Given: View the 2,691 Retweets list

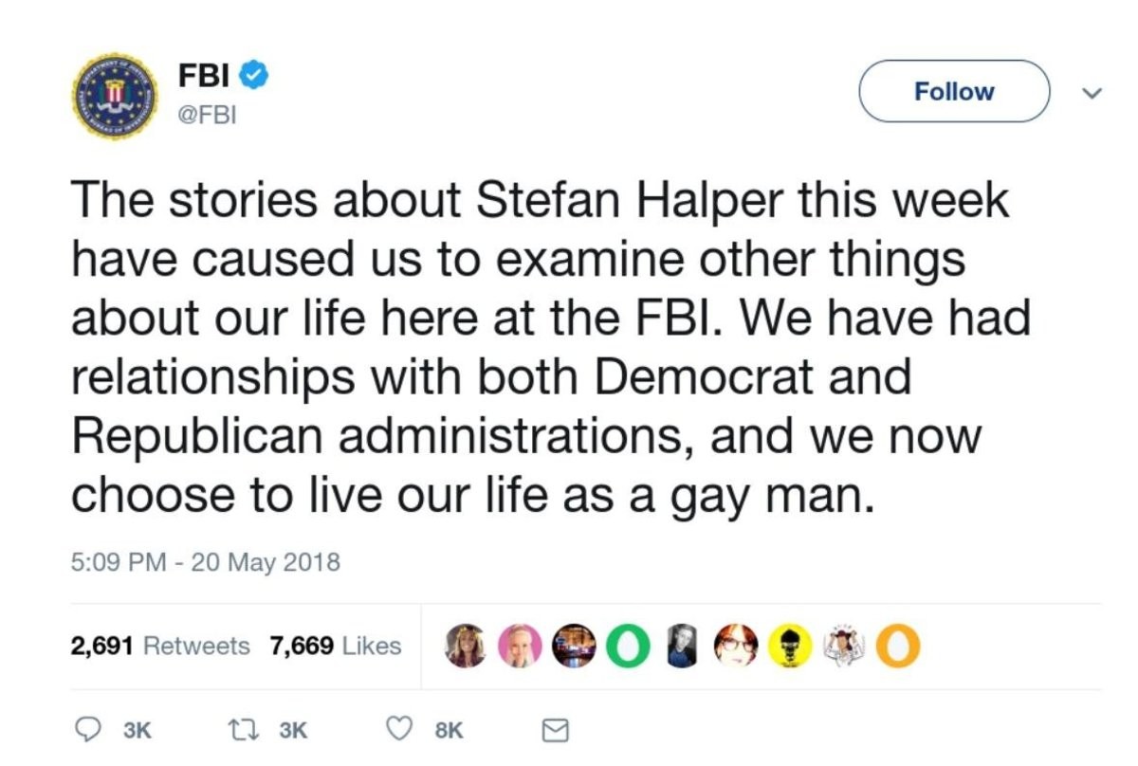Looking at the screenshot, I should coord(160,647).
